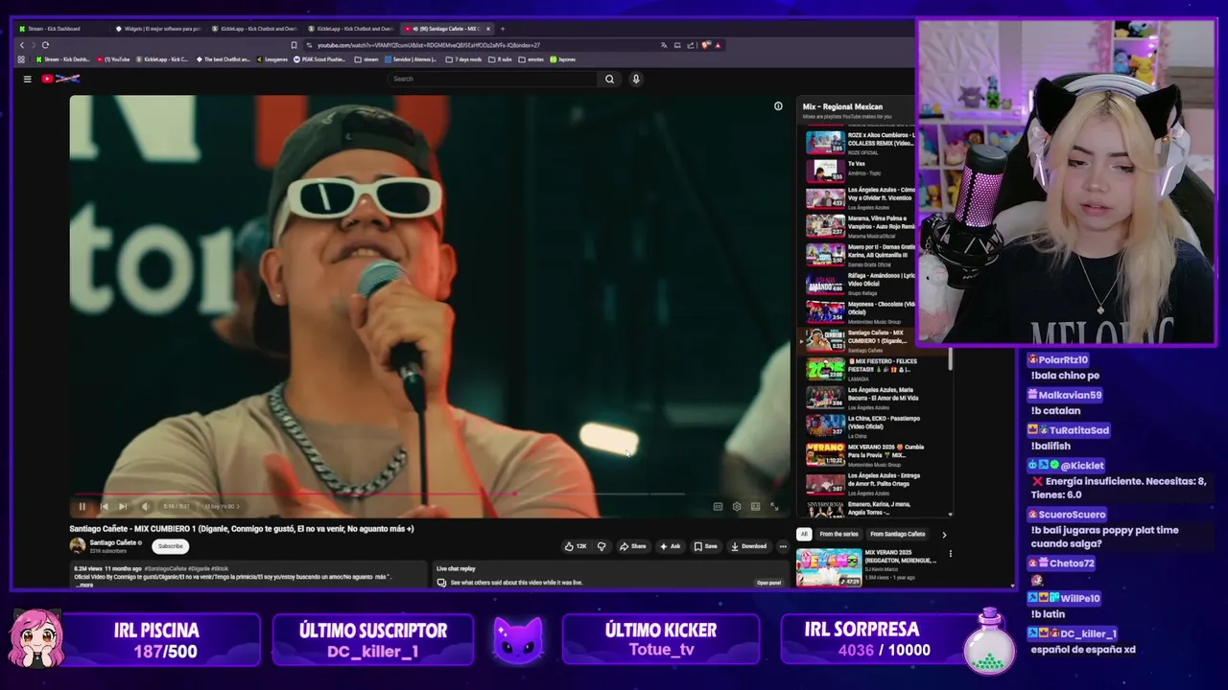Focus the YouTube search box
Viewport: 1228px width, 690px height.
point(494,79)
